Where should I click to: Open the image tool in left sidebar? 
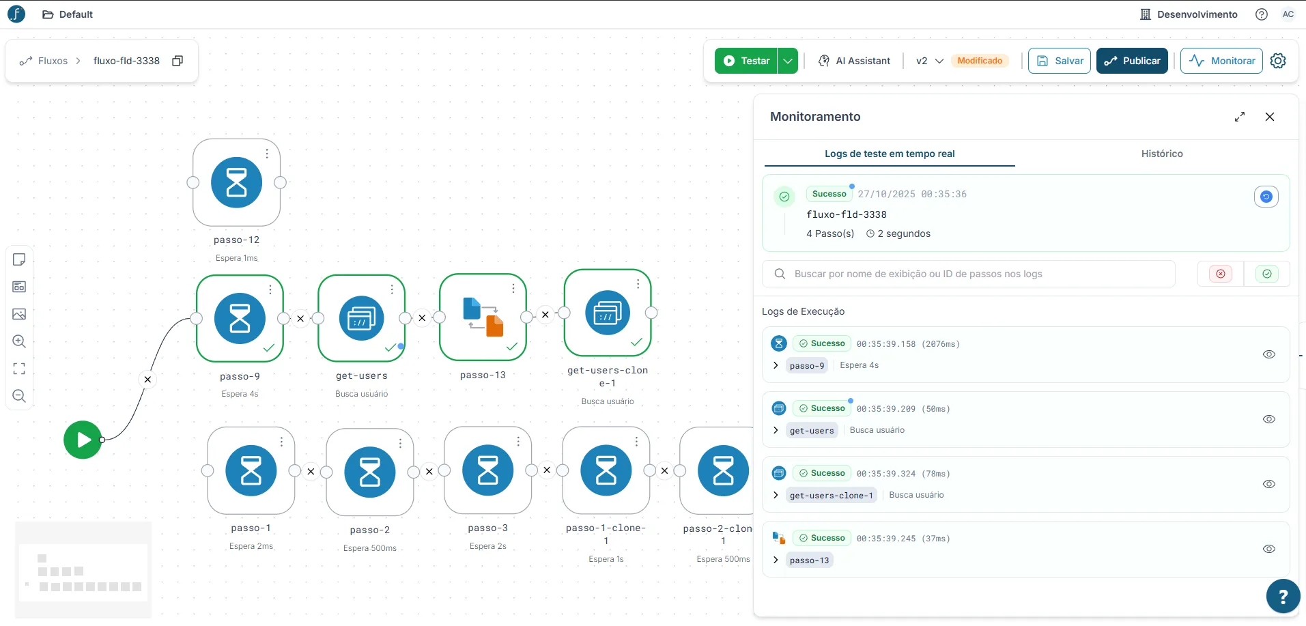tap(19, 314)
